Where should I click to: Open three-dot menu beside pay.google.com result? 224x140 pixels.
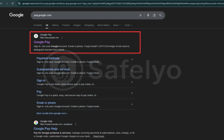tap(62, 38)
